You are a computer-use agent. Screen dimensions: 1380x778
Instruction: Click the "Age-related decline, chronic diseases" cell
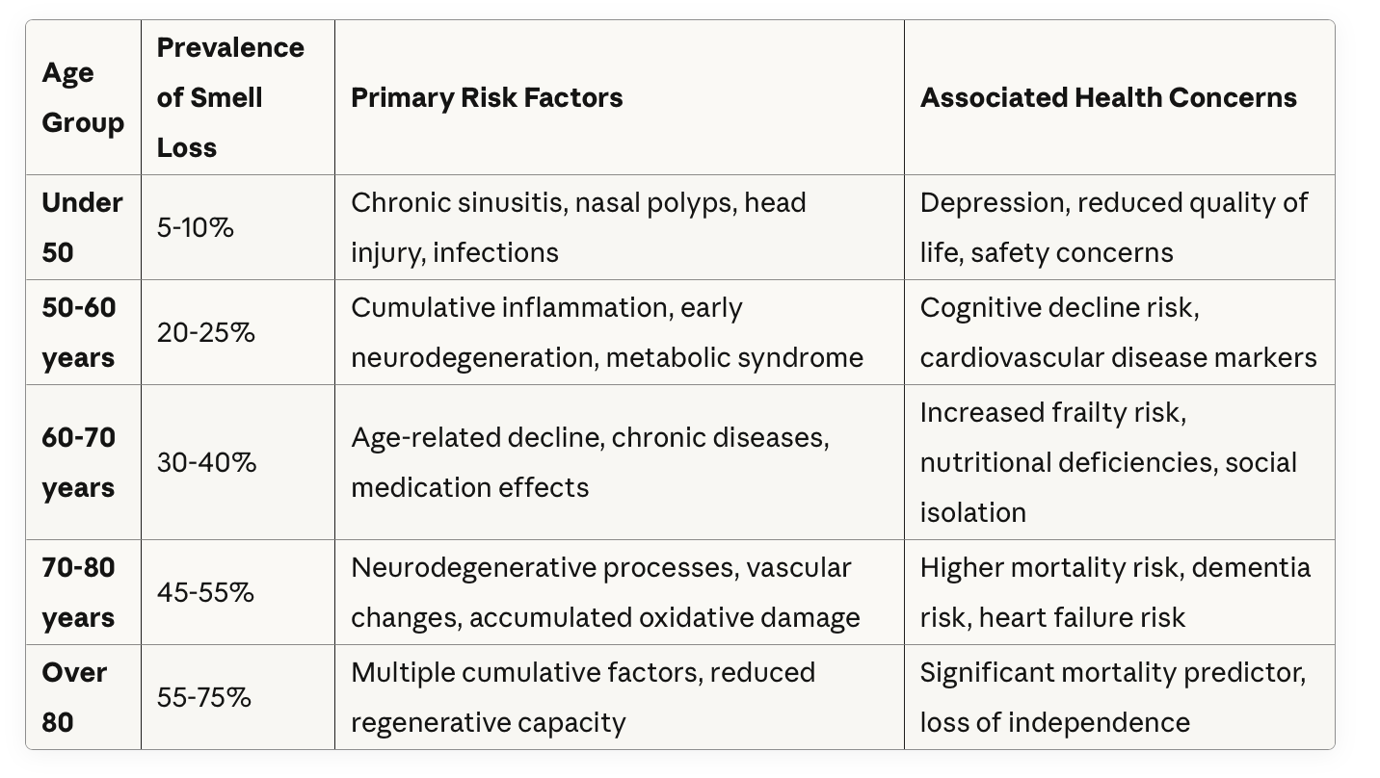pyautogui.click(x=589, y=462)
